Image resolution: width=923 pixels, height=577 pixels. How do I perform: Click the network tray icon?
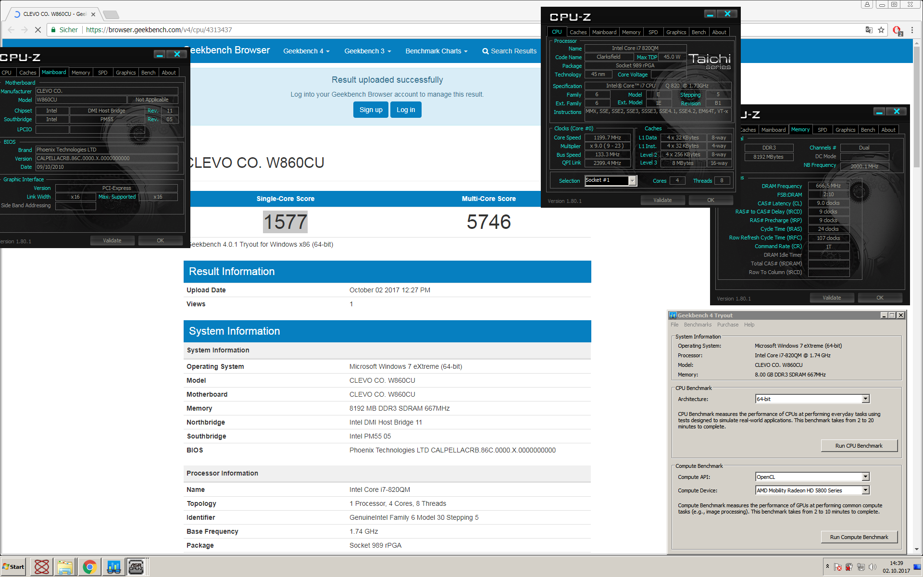(861, 567)
